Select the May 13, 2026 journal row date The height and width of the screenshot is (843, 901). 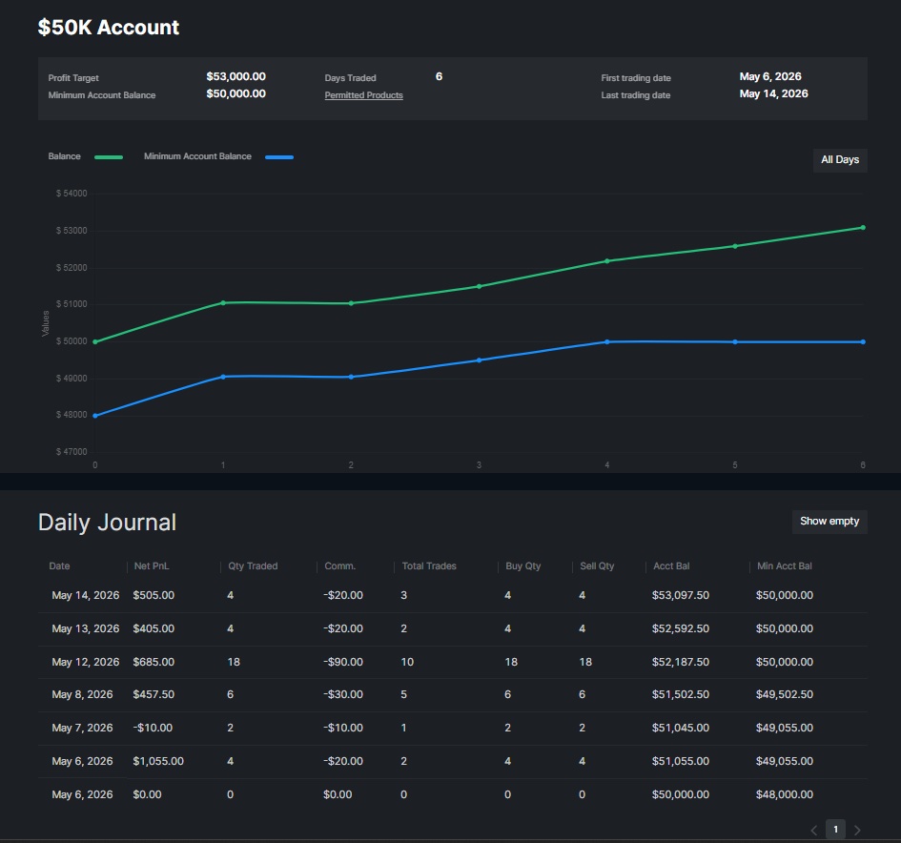(x=86, y=628)
